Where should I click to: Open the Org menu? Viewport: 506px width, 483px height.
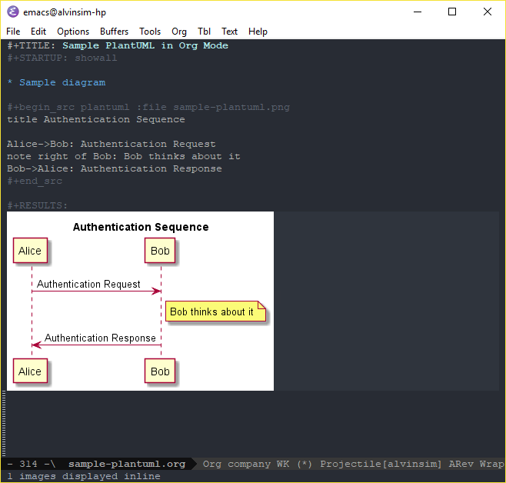pyautogui.click(x=179, y=32)
